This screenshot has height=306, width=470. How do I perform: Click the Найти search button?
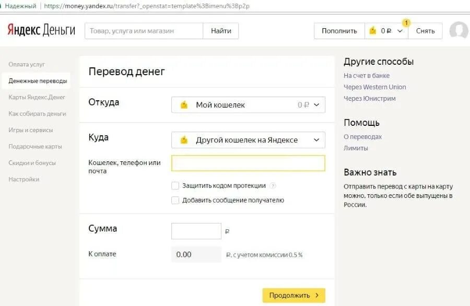[x=221, y=31]
